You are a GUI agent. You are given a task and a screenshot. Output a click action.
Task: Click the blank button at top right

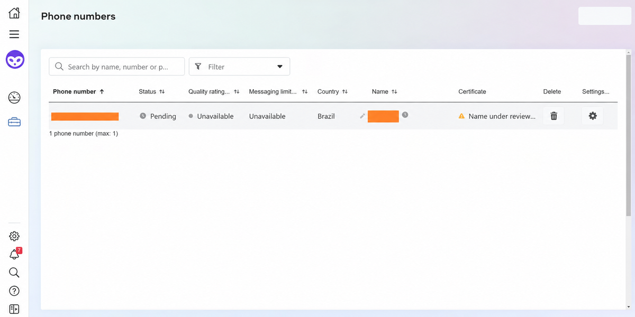tap(605, 16)
